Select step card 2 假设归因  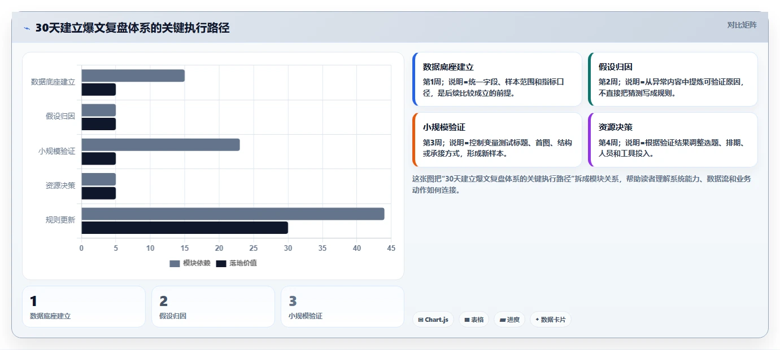pos(213,307)
